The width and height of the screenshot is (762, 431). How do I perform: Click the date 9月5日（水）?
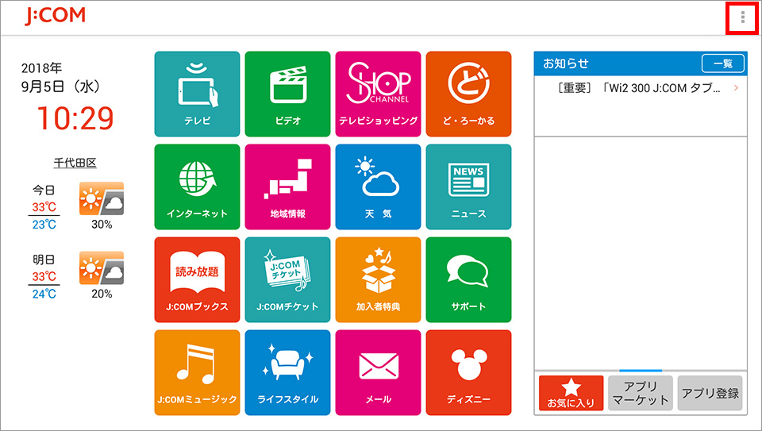pyautogui.click(x=60, y=87)
